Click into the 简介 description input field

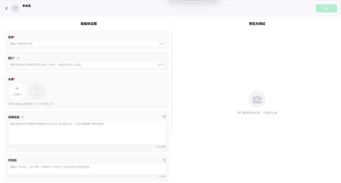83,65
